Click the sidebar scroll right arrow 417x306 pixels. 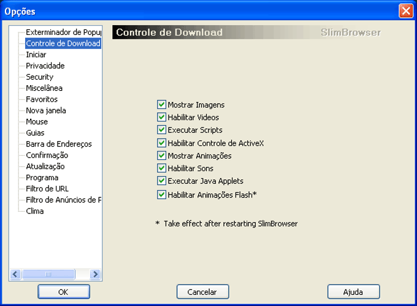tap(95, 275)
